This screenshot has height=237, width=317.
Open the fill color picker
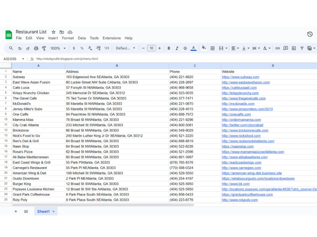click(x=204, y=48)
